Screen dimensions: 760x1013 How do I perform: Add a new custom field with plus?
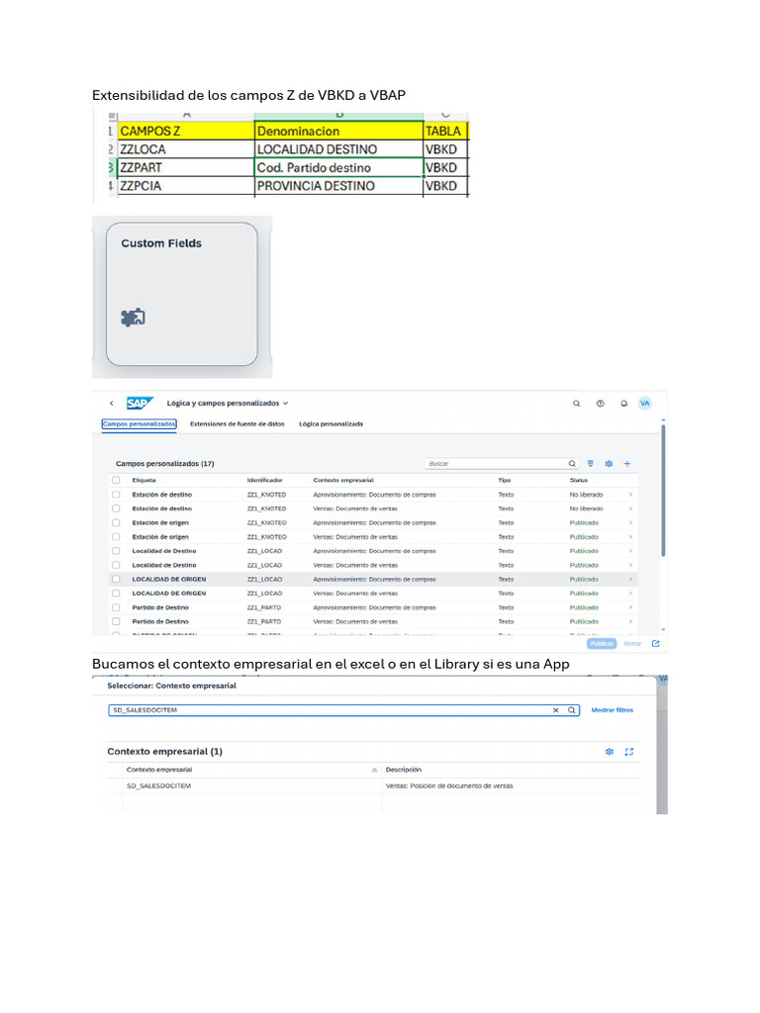tap(626, 463)
